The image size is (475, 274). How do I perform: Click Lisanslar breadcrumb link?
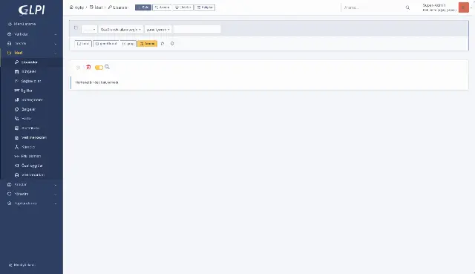119,7
